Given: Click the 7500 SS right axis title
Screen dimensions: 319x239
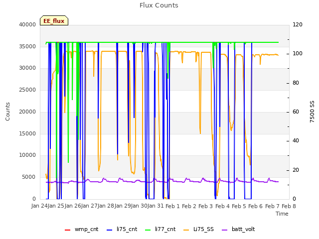Looking at the screenshot, I should (312, 112).
